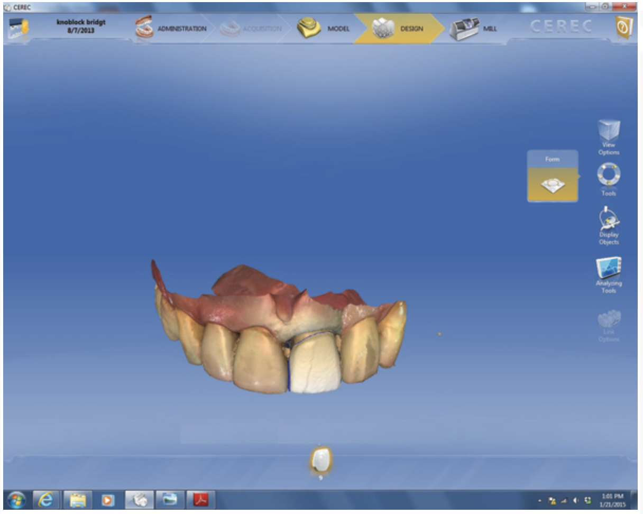Open the Administration phase
The height and width of the screenshot is (514, 643).
(x=171, y=29)
